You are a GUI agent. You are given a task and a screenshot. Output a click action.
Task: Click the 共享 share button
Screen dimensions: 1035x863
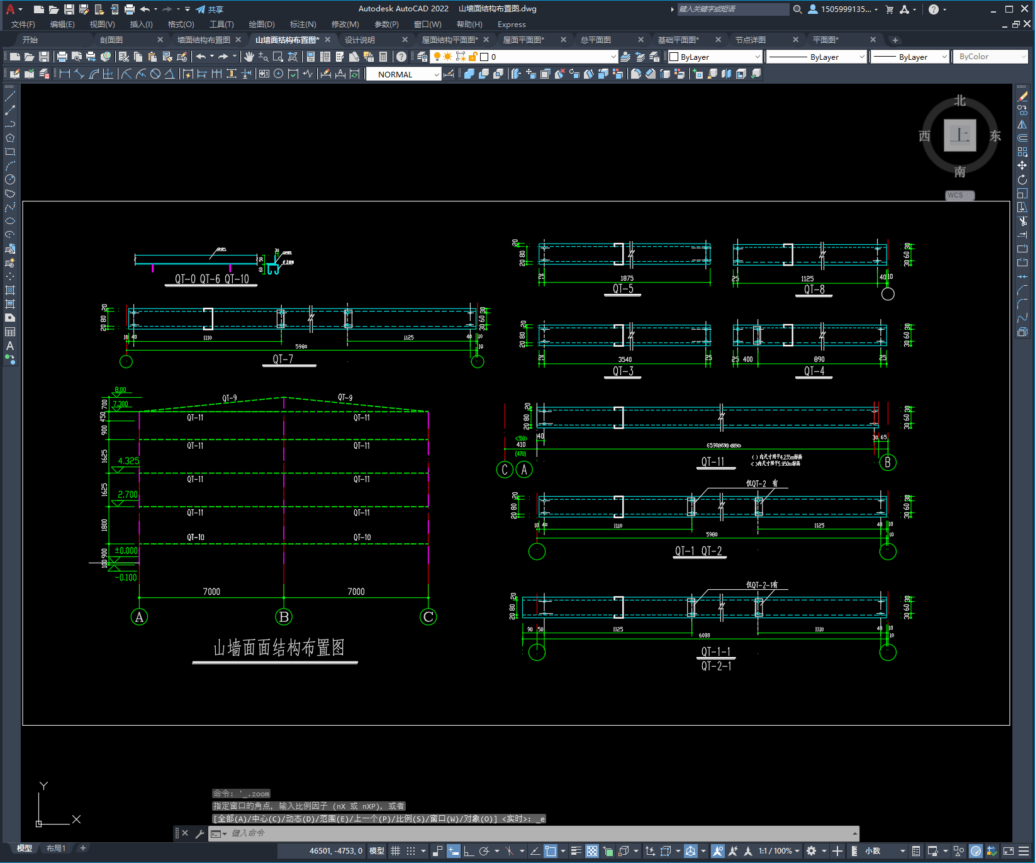tap(210, 9)
